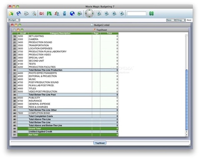This screenshot has width=200, height=159.
Task: Click the blue floppy Save icon
Action: pyautogui.click(x=19, y=13)
